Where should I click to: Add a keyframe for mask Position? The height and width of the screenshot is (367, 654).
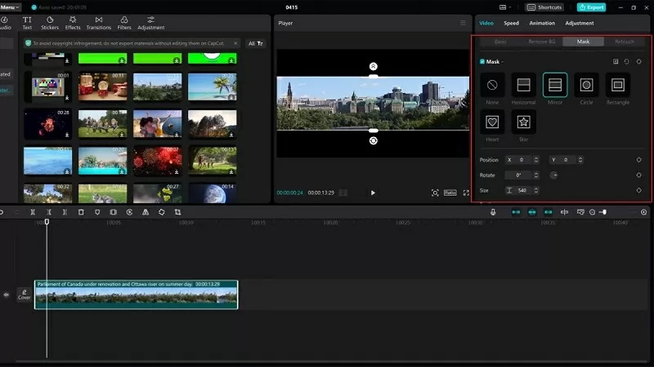pyautogui.click(x=638, y=160)
